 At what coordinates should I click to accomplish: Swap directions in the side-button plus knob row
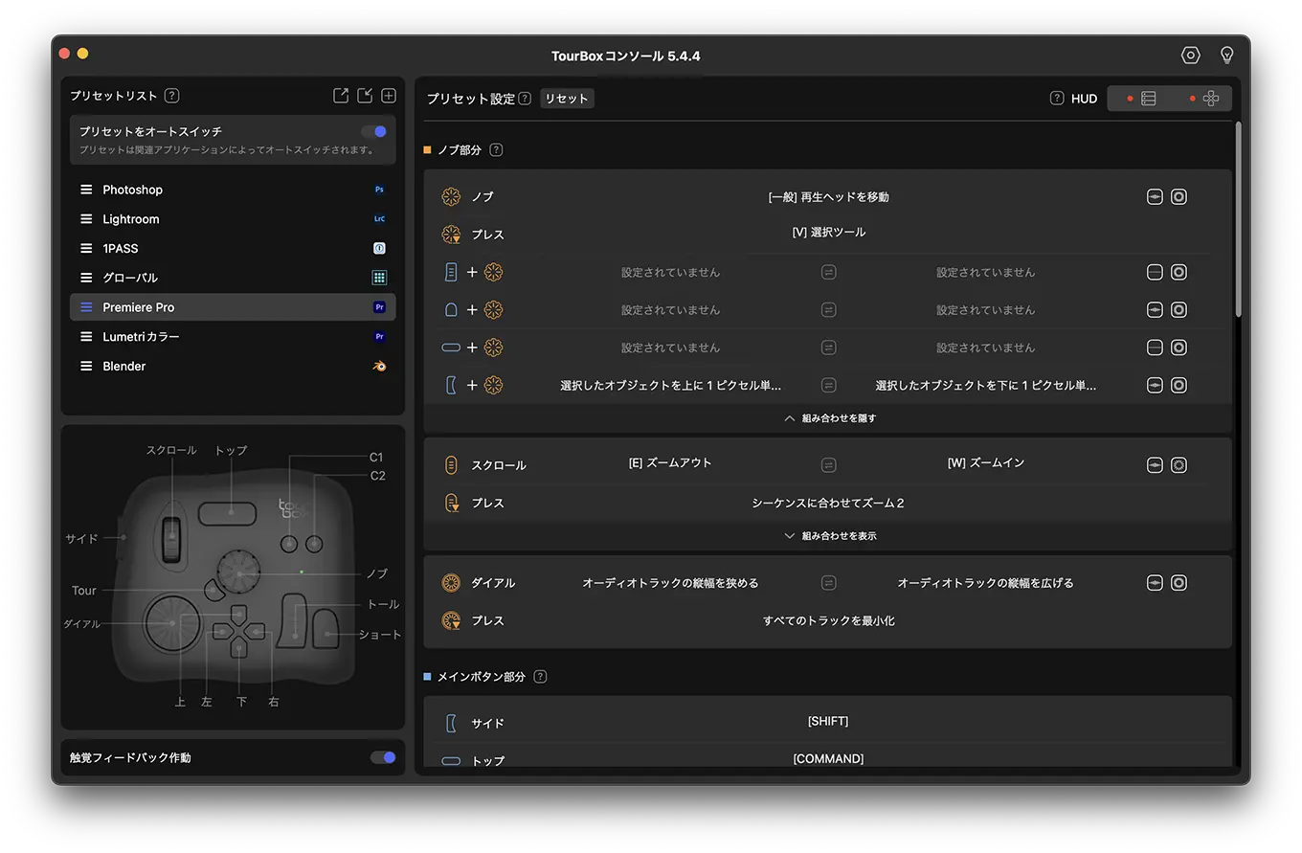[829, 386]
